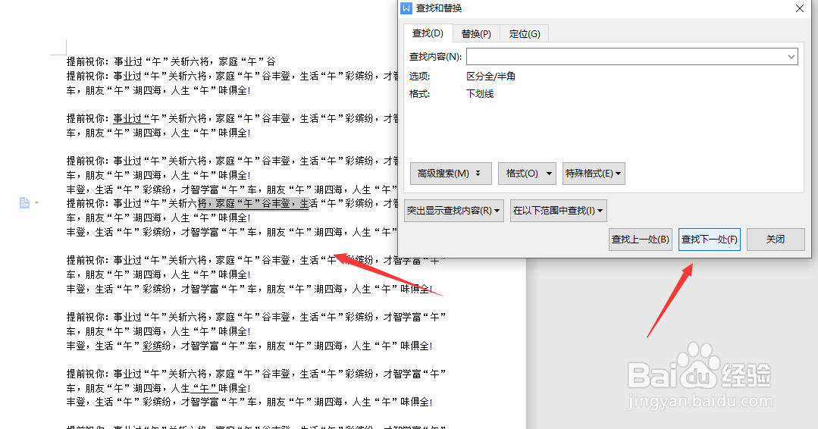This screenshot has height=429, width=818.
Task: Switch to the 替换(P) tab
Action: [476, 34]
